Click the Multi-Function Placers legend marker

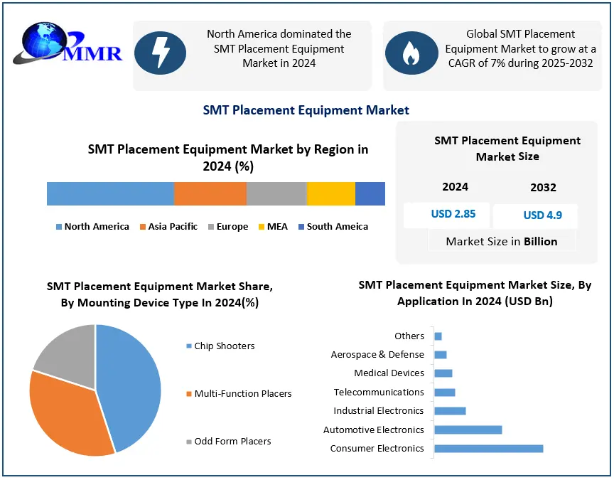pyautogui.click(x=188, y=394)
